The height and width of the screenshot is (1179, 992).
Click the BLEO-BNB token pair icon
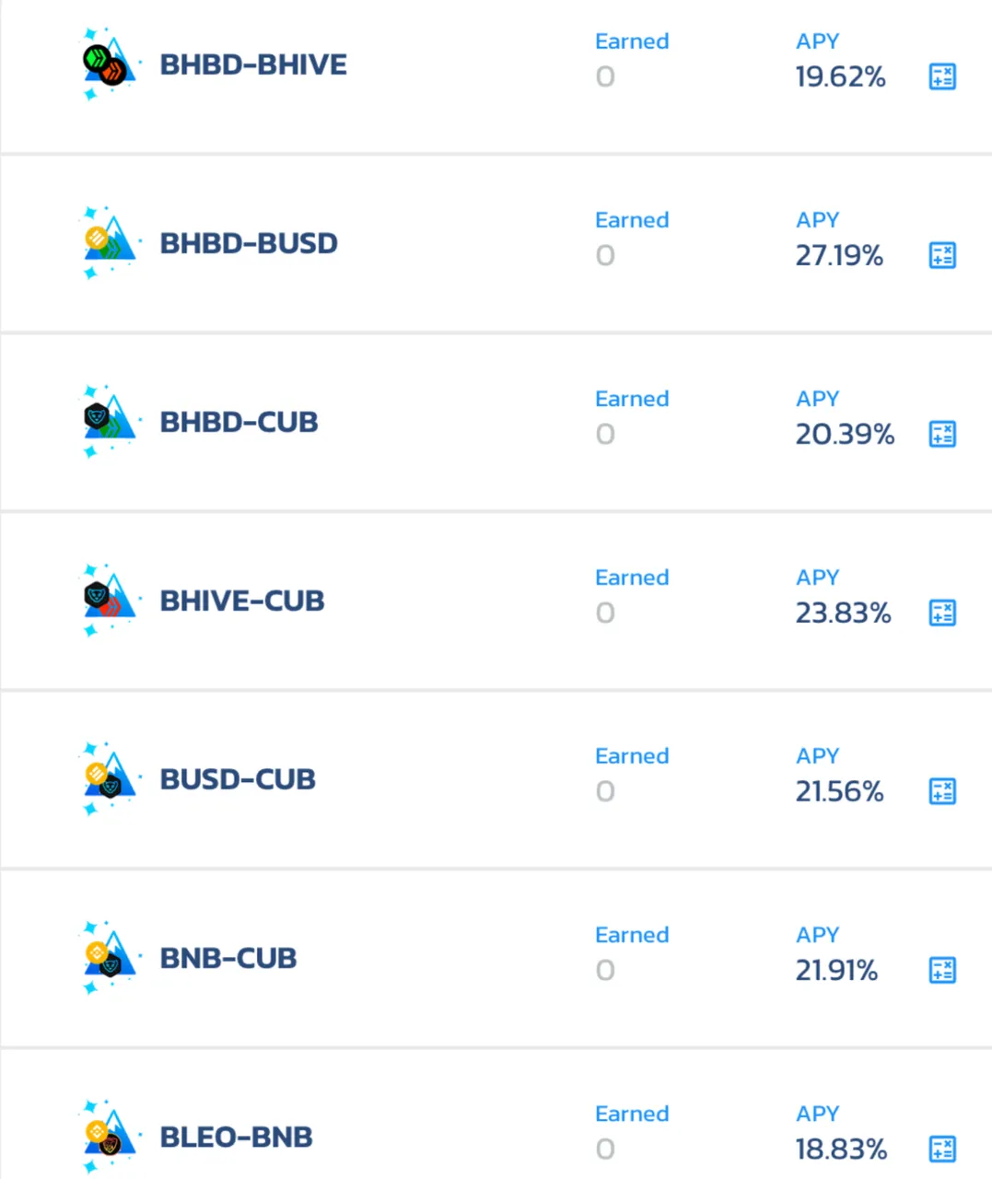[110, 1137]
